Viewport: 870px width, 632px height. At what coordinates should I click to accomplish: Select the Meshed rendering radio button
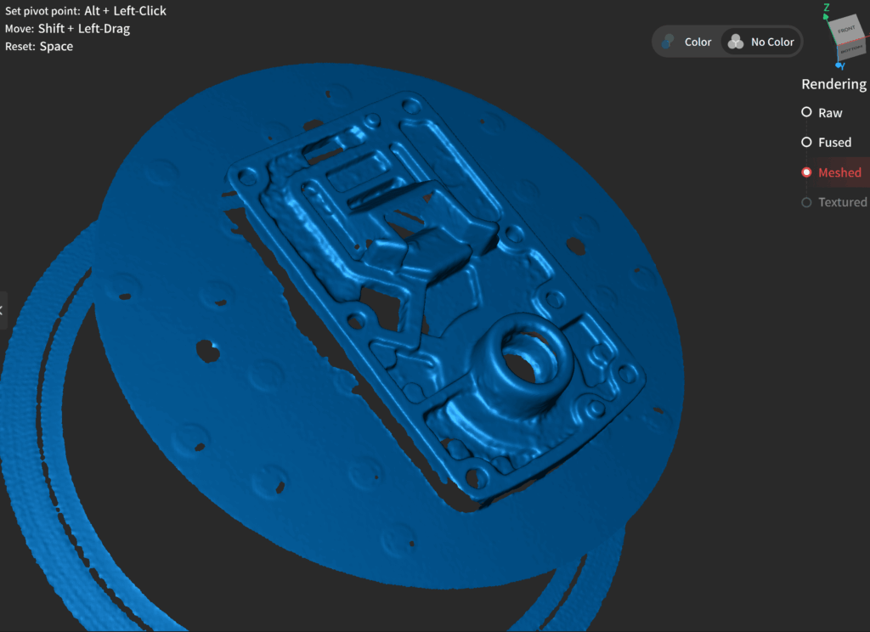(x=806, y=172)
